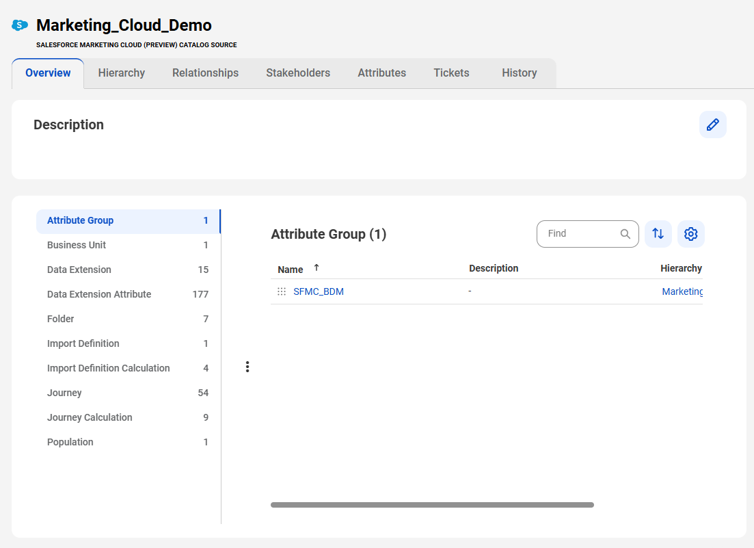Click the magnifier icon in Find box

(x=625, y=234)
